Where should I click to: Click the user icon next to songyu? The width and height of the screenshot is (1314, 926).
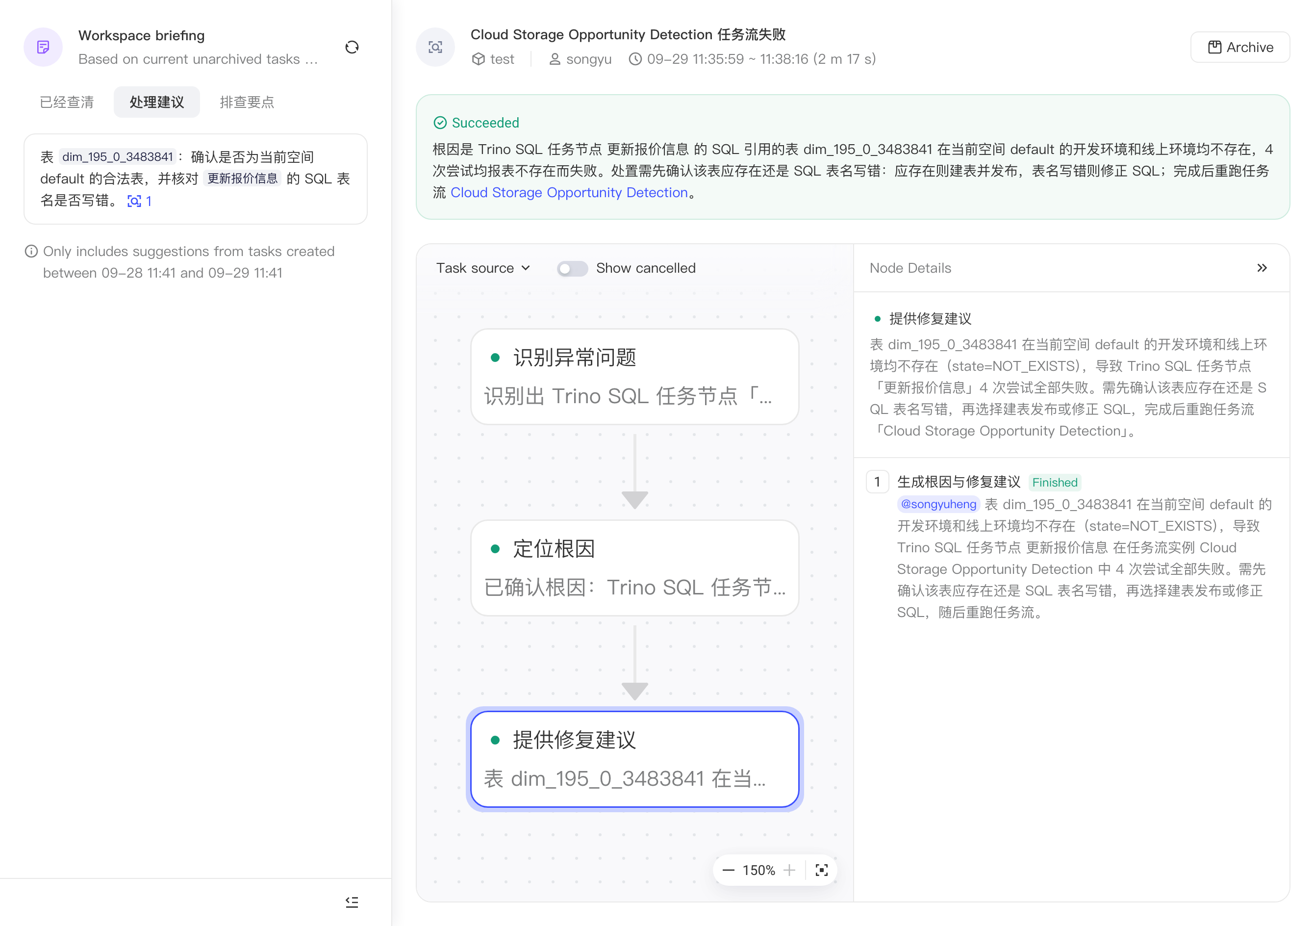point(555,59)
